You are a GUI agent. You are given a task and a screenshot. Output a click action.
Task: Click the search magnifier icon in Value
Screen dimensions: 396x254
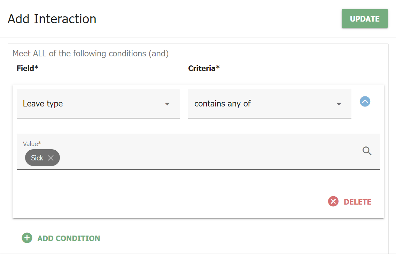(367, 151)
